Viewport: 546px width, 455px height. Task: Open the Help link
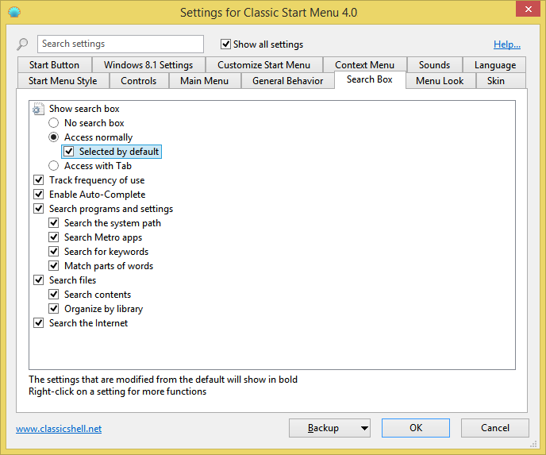click(x=507, y=44)
